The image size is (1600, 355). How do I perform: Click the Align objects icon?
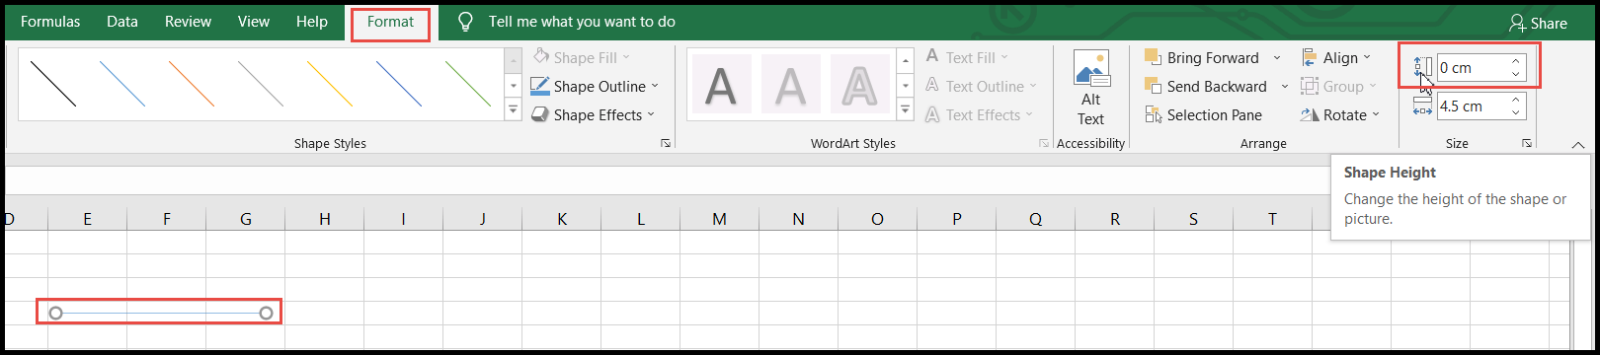1310,58
